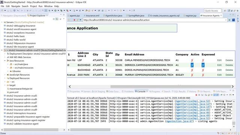
Task: Click the Terminate red square in Console toolbar
Action: click(x=196, y=95)
